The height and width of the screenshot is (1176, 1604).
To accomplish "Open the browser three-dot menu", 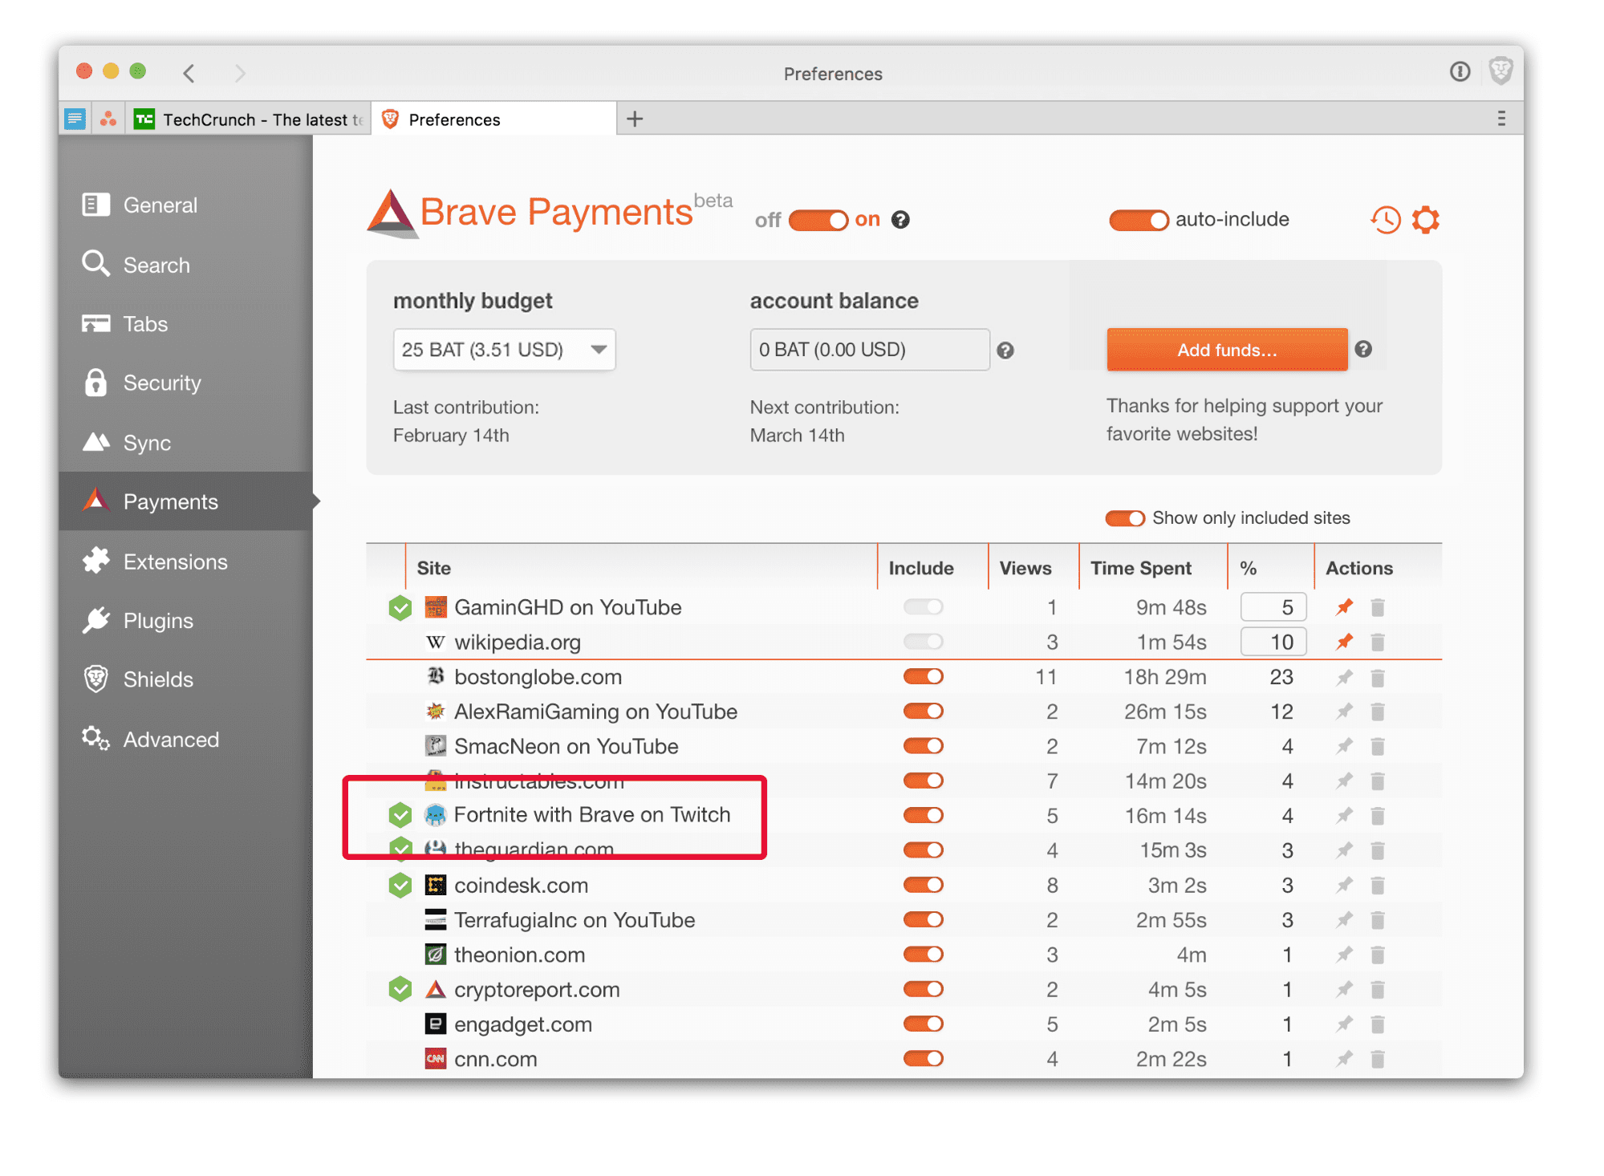I will click(1500, 119).
